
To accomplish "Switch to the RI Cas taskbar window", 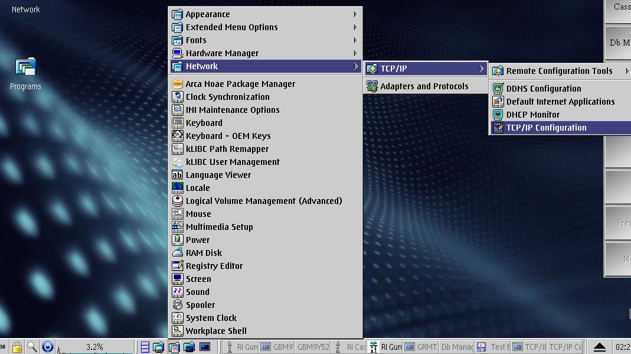I will click(349, 347).
